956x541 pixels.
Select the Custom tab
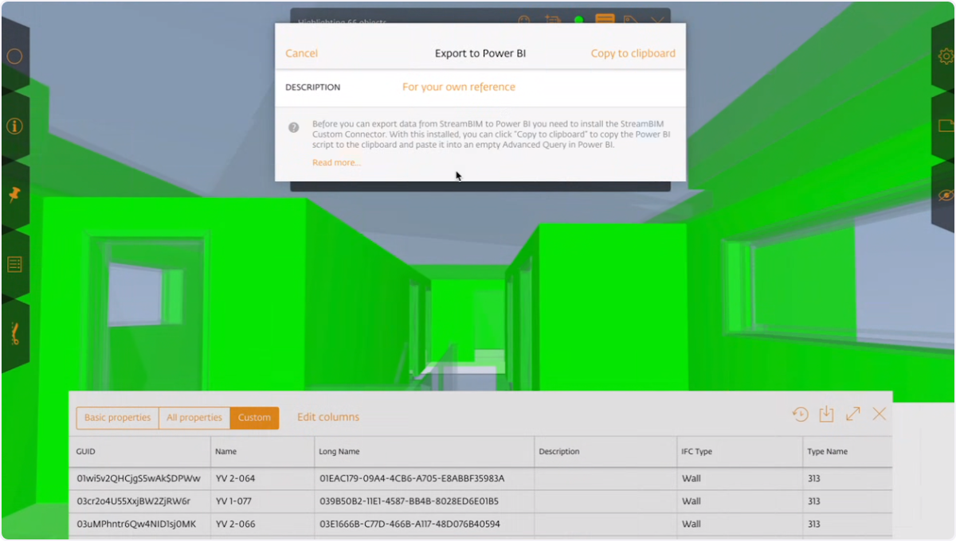(x=254, y=418)
